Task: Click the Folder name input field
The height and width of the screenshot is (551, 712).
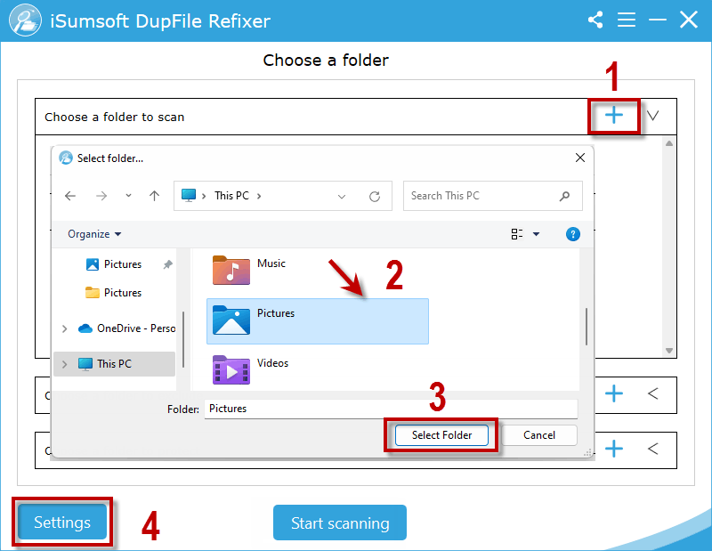Action: click(391, 409)
